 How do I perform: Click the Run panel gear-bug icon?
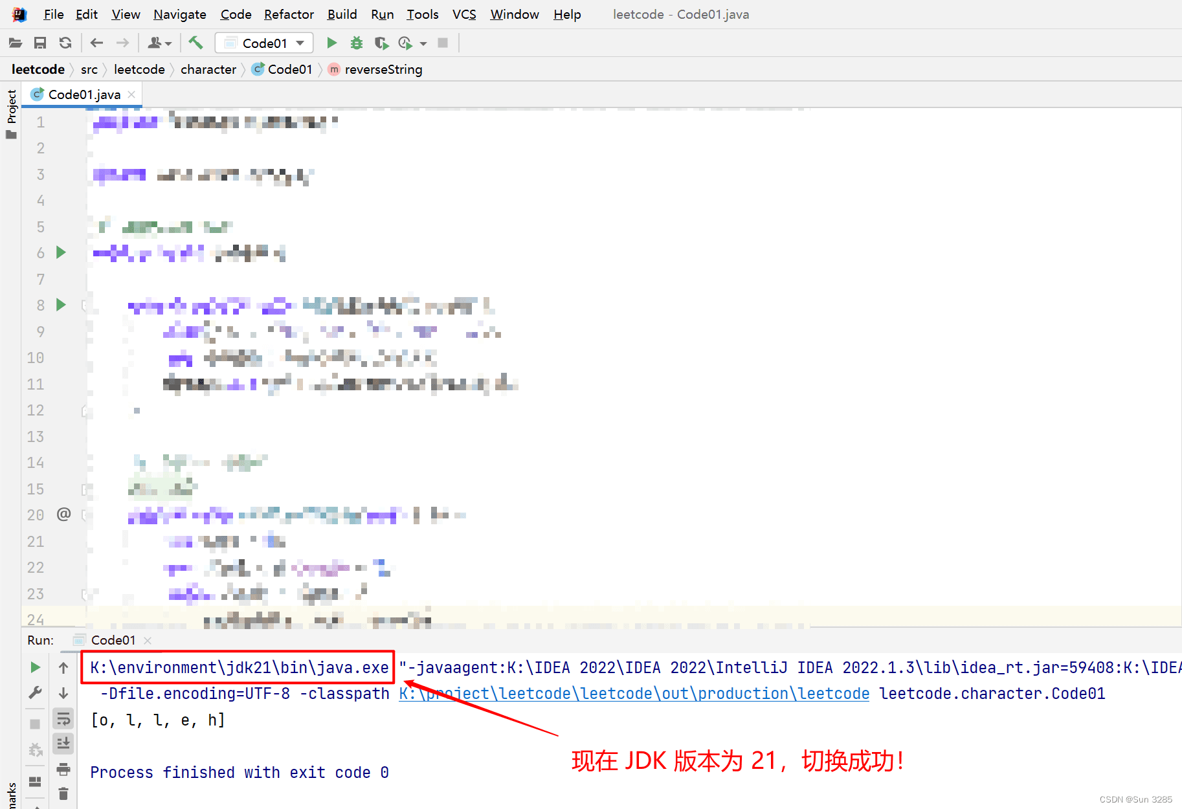[x=36, y=750]
